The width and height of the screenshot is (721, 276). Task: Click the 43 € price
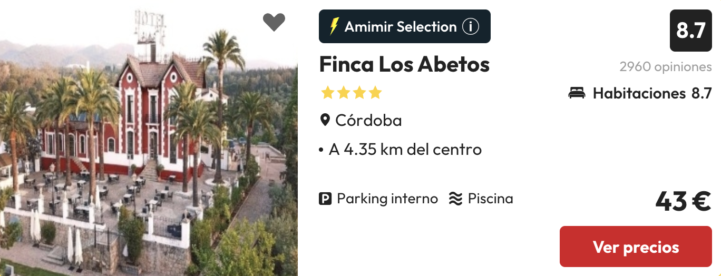coord(683,201)
